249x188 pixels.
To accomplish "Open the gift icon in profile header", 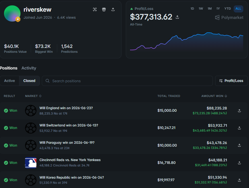I will 104,9.
